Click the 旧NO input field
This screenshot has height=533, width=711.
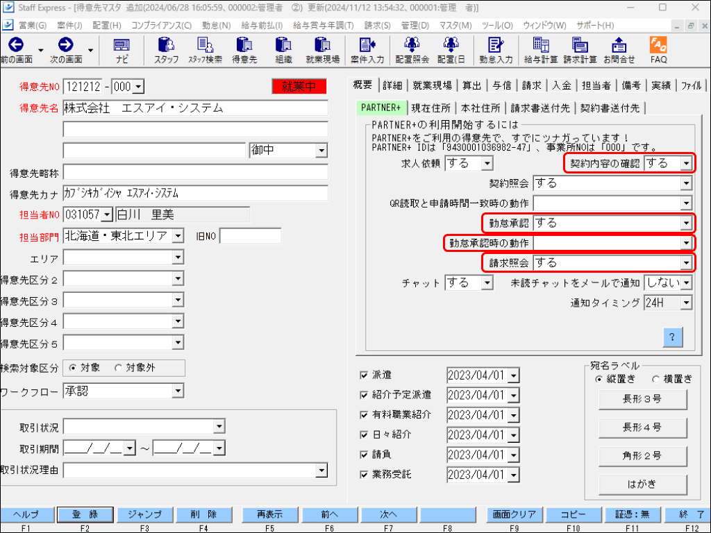[x=250, y=236]
